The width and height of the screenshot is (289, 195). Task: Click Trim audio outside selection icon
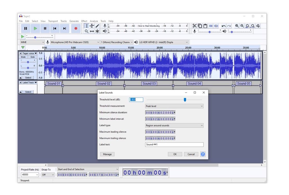click(x=211, y=26)
